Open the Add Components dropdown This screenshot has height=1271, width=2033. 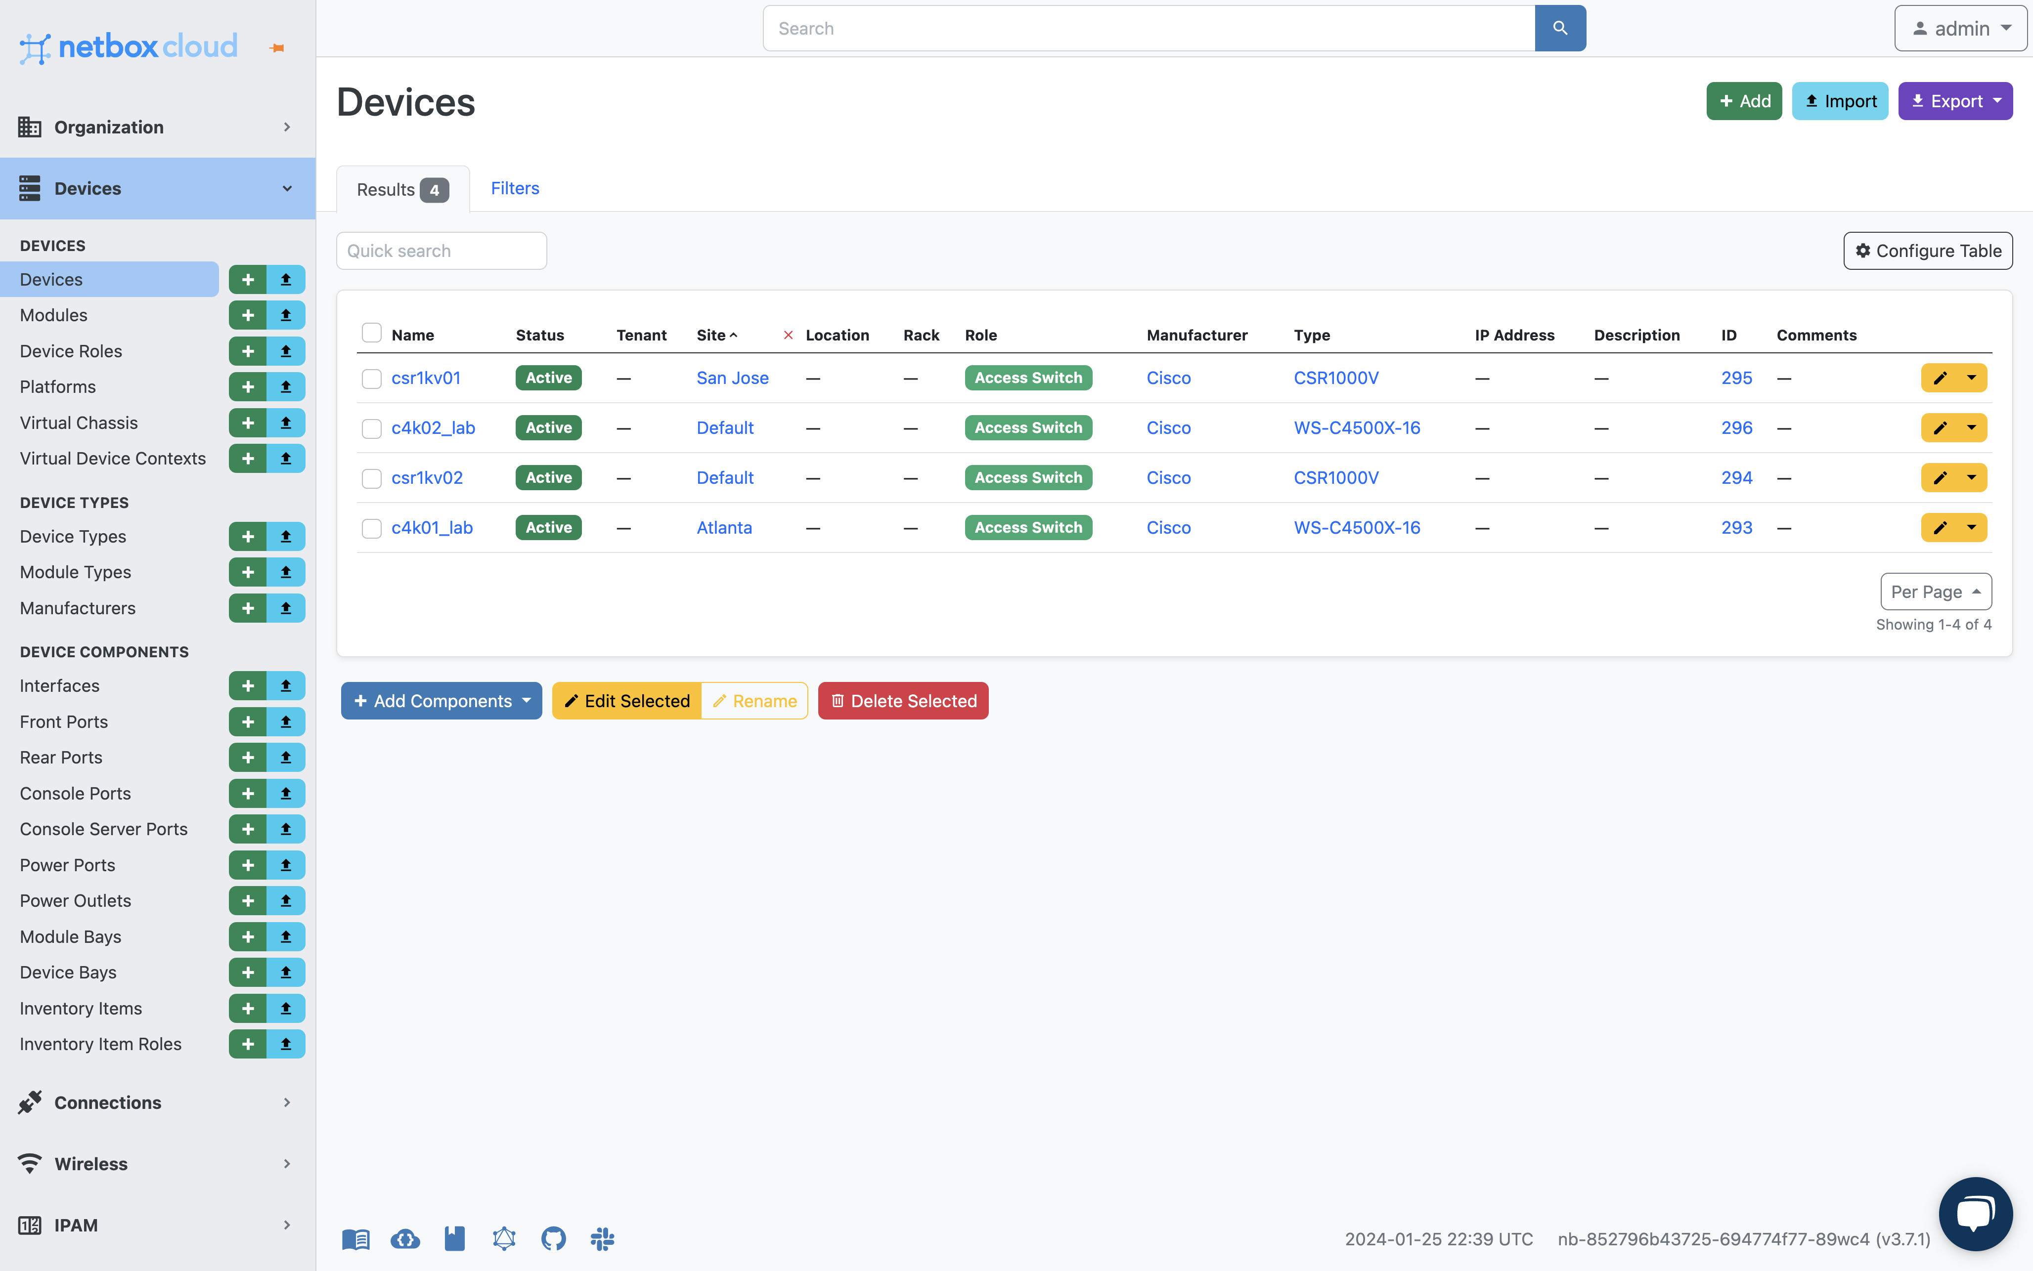[441, 700]
